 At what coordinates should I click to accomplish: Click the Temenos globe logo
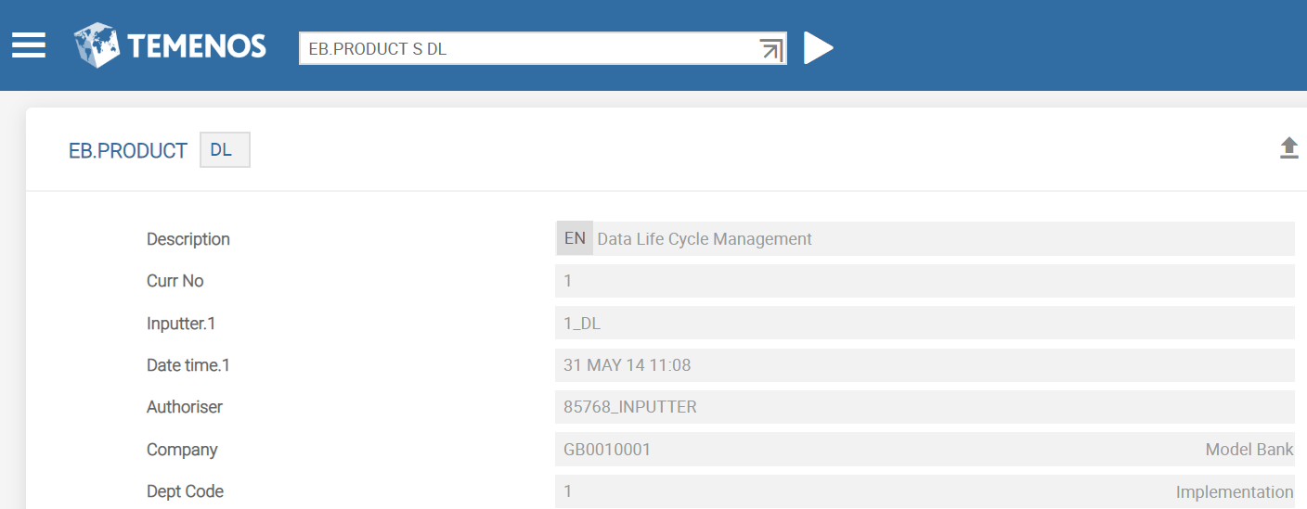(x=97, y=45)
